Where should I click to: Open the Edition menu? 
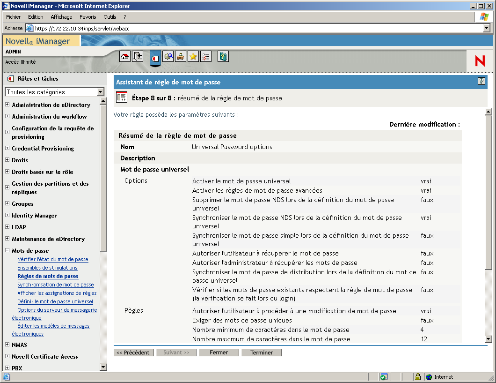coord(36,17)
